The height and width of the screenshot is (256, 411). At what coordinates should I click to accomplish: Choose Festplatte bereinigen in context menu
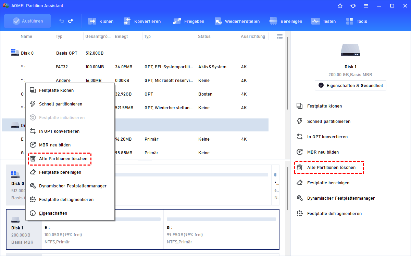[70, 172]
